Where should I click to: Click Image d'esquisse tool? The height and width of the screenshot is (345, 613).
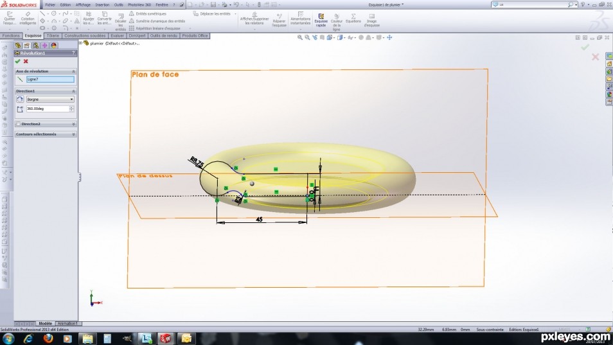pos(371,21)
